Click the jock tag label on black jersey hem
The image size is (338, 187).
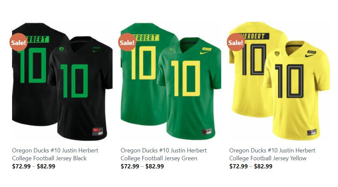pos(98,131)
